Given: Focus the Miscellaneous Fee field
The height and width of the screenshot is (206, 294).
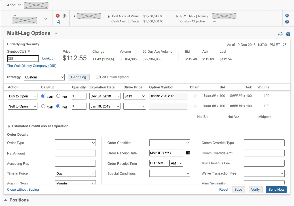Looking at the screenshot, I should (264, 163).
